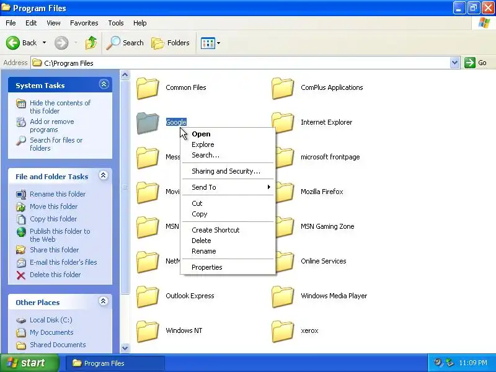This screenshot has width=496, height=372.
Task: Select the xerox folder icon
Action: [x=283, y=332]
